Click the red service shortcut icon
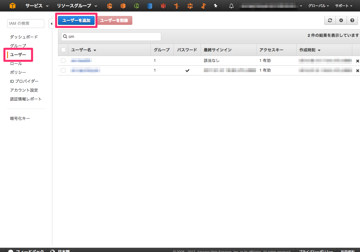The height and width of the screenshot is (252, 360). pyautogui.click(x=163, y=5)
